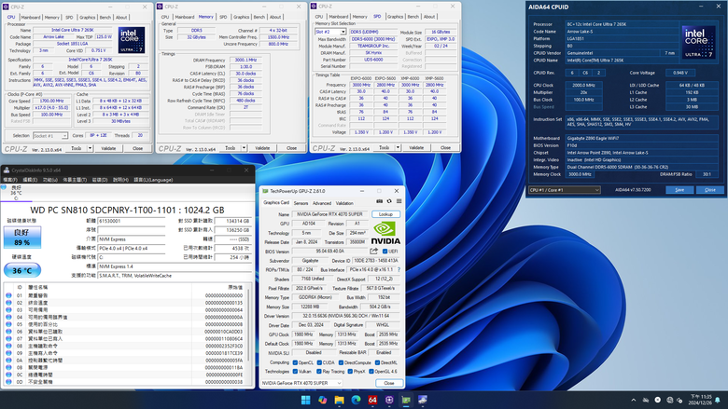Click Save button in AIDA64 CPUID
Image resolution: width=728 pixels, height=409 pixels.
[679, 190]
